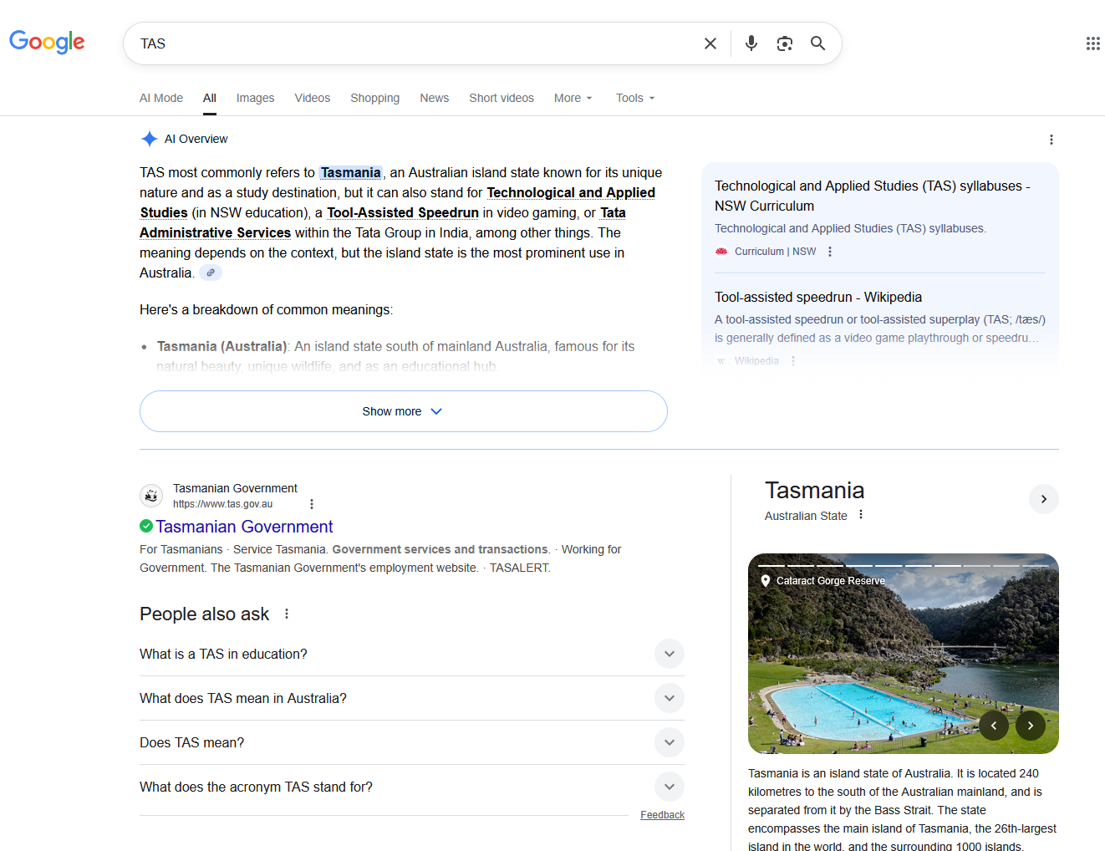Open the News tab
Screen dimensions: 1105x851
[435, 98]
